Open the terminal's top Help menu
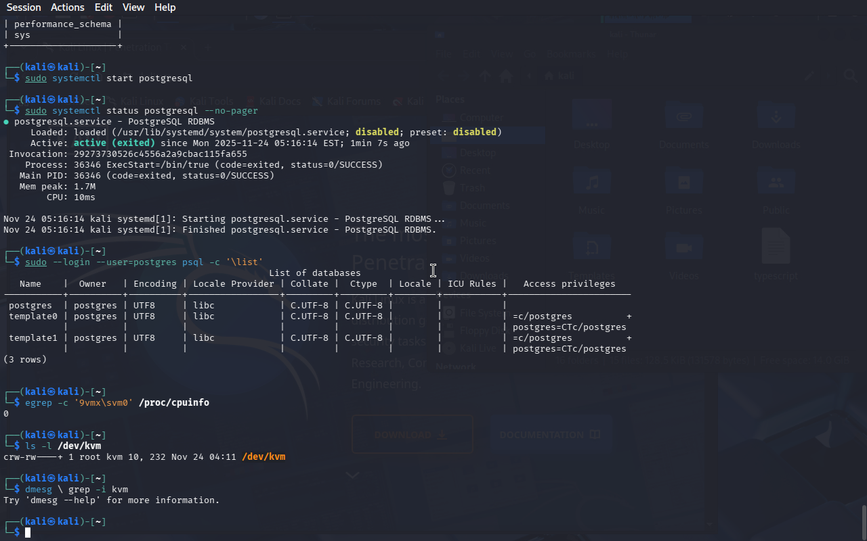Viewport: 867px width, 541px height. (165, 7)
